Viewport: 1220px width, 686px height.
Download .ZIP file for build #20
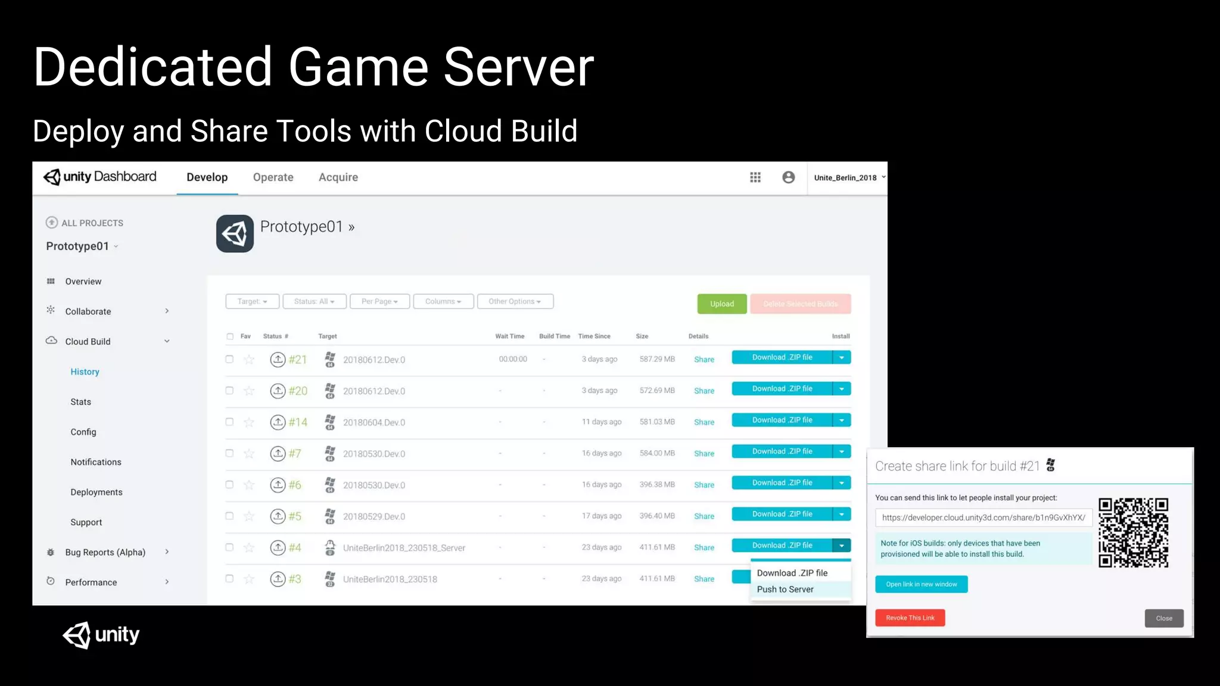pos(782,389)
